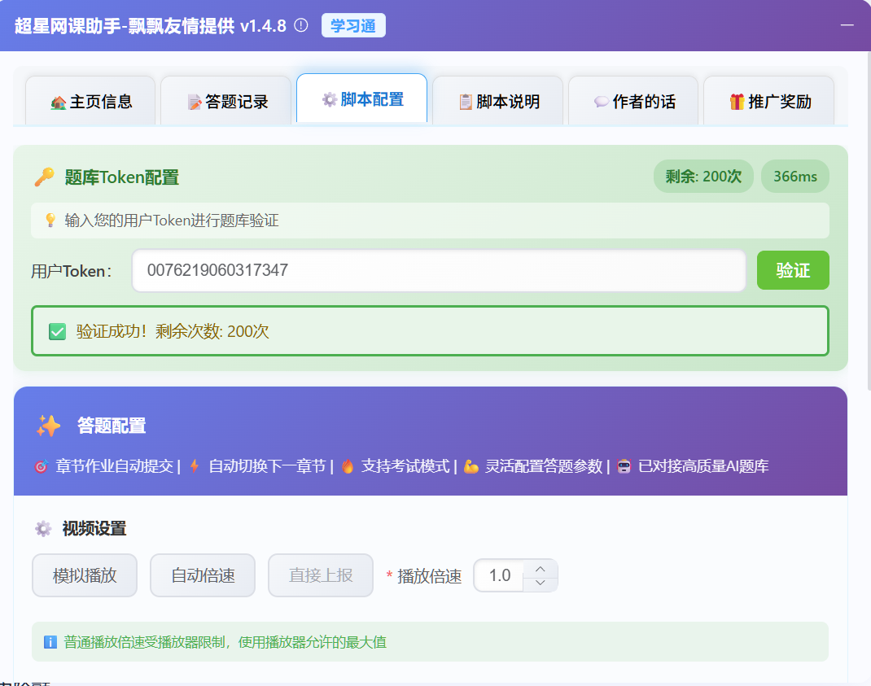Decrease 播放倍速 using the down arrow

pos(541,582)
